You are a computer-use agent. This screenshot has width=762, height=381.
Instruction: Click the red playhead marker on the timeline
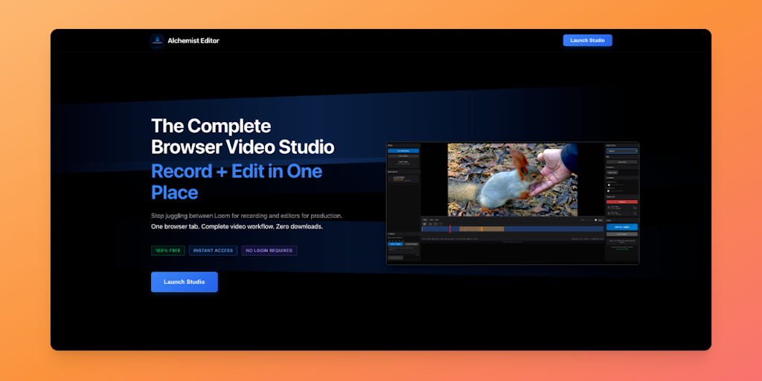(x=449, y=228)
